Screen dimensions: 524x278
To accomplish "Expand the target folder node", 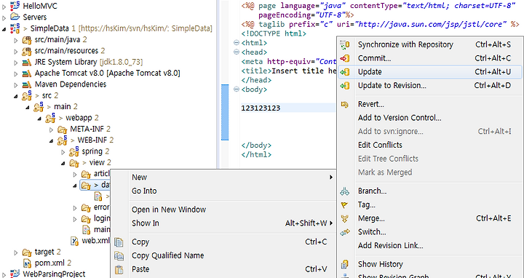I will point(15,253).
